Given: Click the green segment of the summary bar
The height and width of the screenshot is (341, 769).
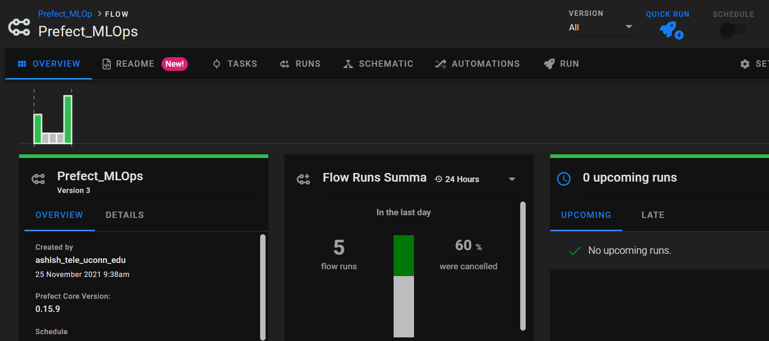Looking at the screenshot, I should pyautogui.click(x=404, y=256).
